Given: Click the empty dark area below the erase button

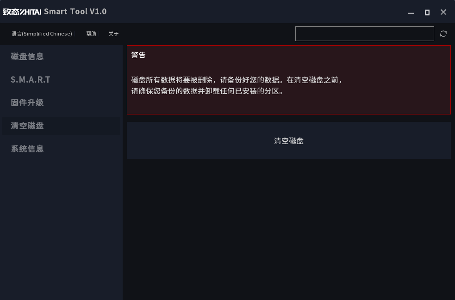Looking at the screenshot, I should [x=289, y=228].
